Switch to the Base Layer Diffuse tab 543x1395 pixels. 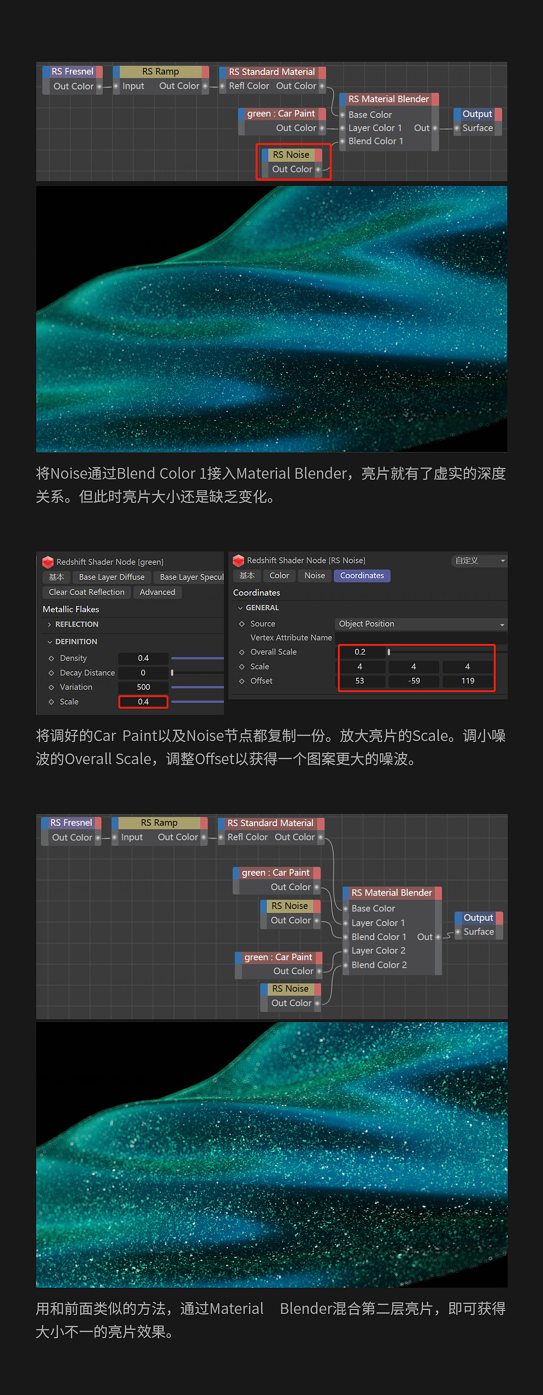coord(111,577)
